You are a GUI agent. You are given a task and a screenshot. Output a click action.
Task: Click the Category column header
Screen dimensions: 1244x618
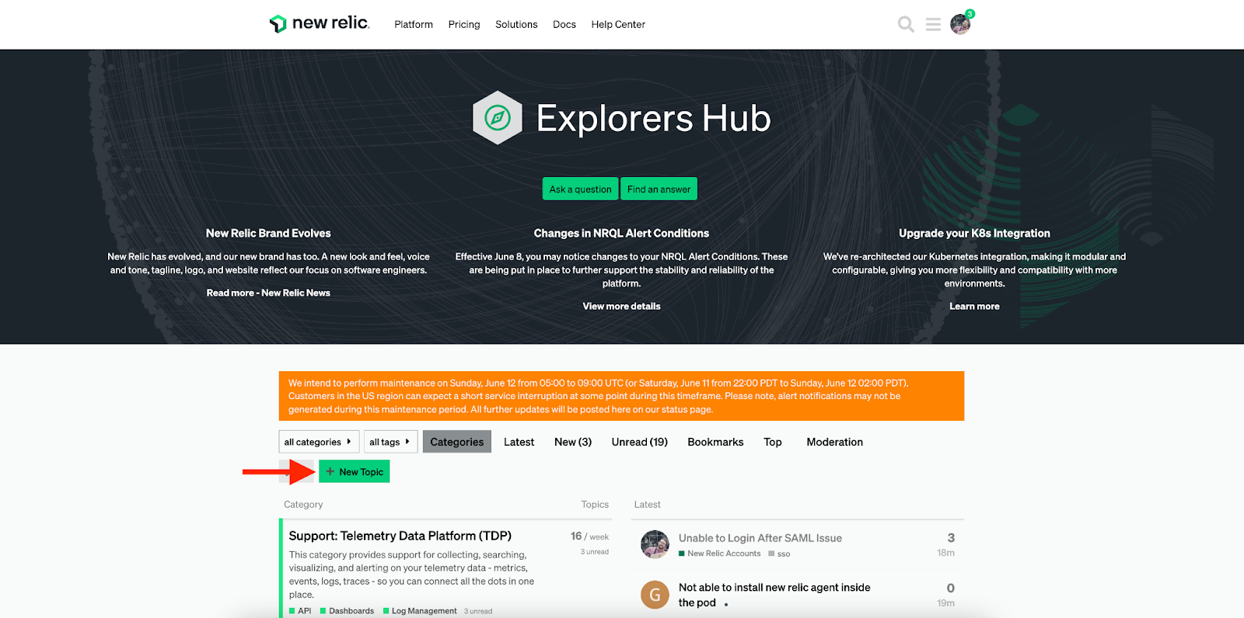(x=303, y=505)
